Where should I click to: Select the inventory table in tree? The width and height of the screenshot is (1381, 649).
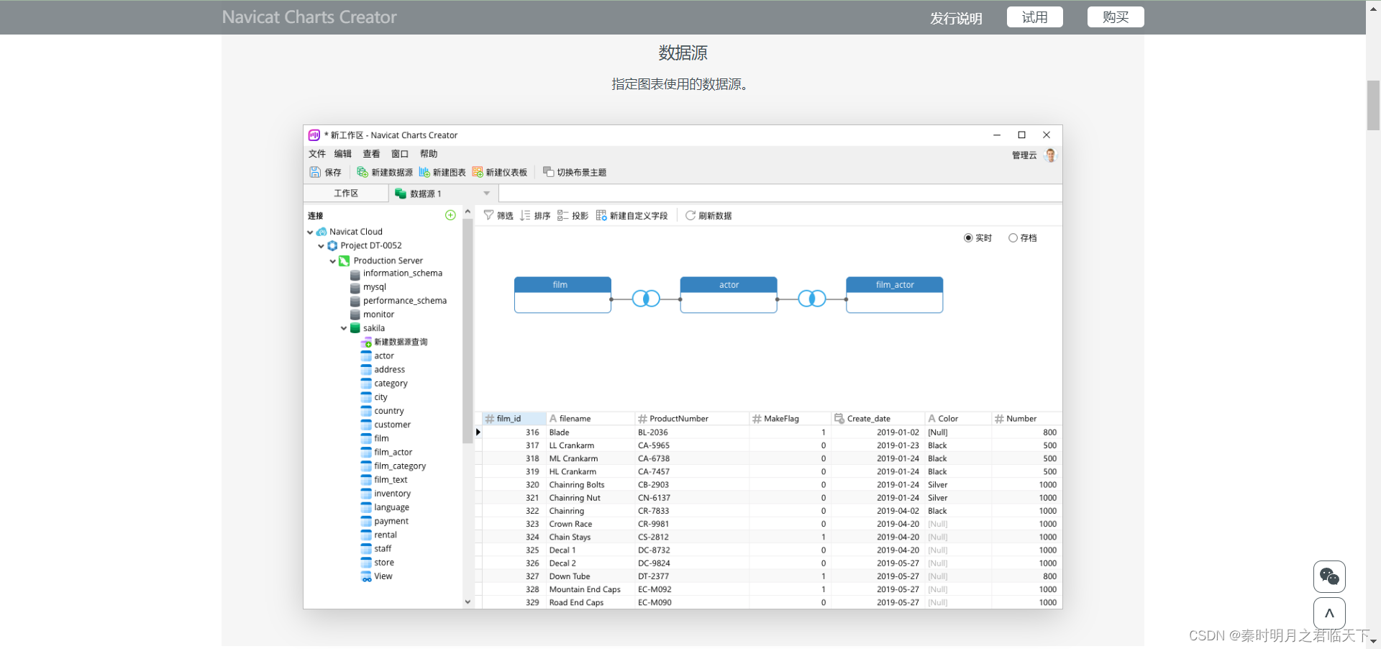pyautogui.click(x=392, y=494)
